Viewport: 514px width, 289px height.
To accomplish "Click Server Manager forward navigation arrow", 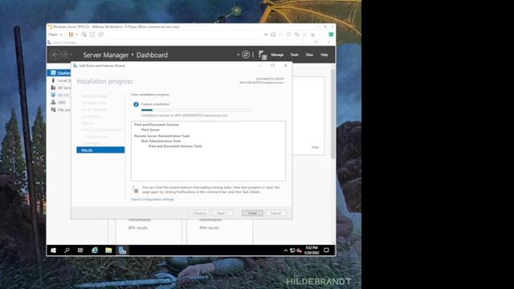I will coord(64,55).
